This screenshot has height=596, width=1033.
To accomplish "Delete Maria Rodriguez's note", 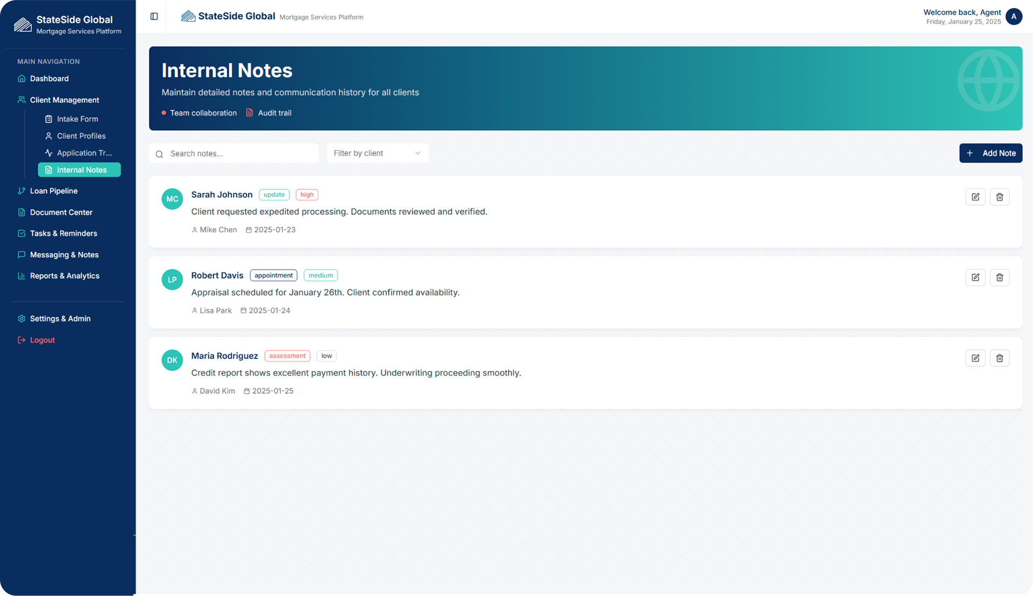I will 999,358.
